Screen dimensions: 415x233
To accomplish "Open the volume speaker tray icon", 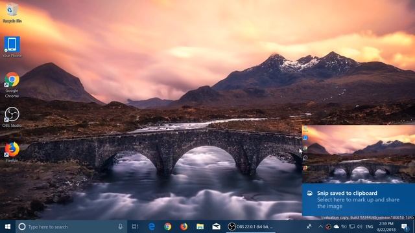I will coord(360,227).
